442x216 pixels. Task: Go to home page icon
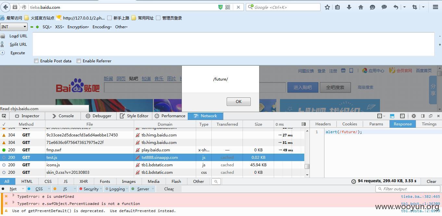tap(361, 7)
